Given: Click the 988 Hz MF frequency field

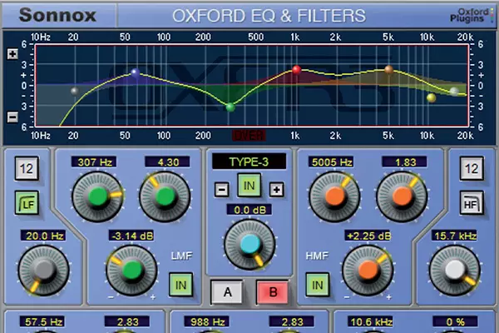Looking at the screenshot, I should click(x=207, y=322).
